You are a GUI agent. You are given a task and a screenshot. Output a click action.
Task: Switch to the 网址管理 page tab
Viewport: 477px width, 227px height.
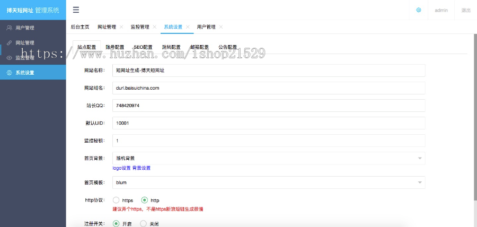tap(107, 27)
